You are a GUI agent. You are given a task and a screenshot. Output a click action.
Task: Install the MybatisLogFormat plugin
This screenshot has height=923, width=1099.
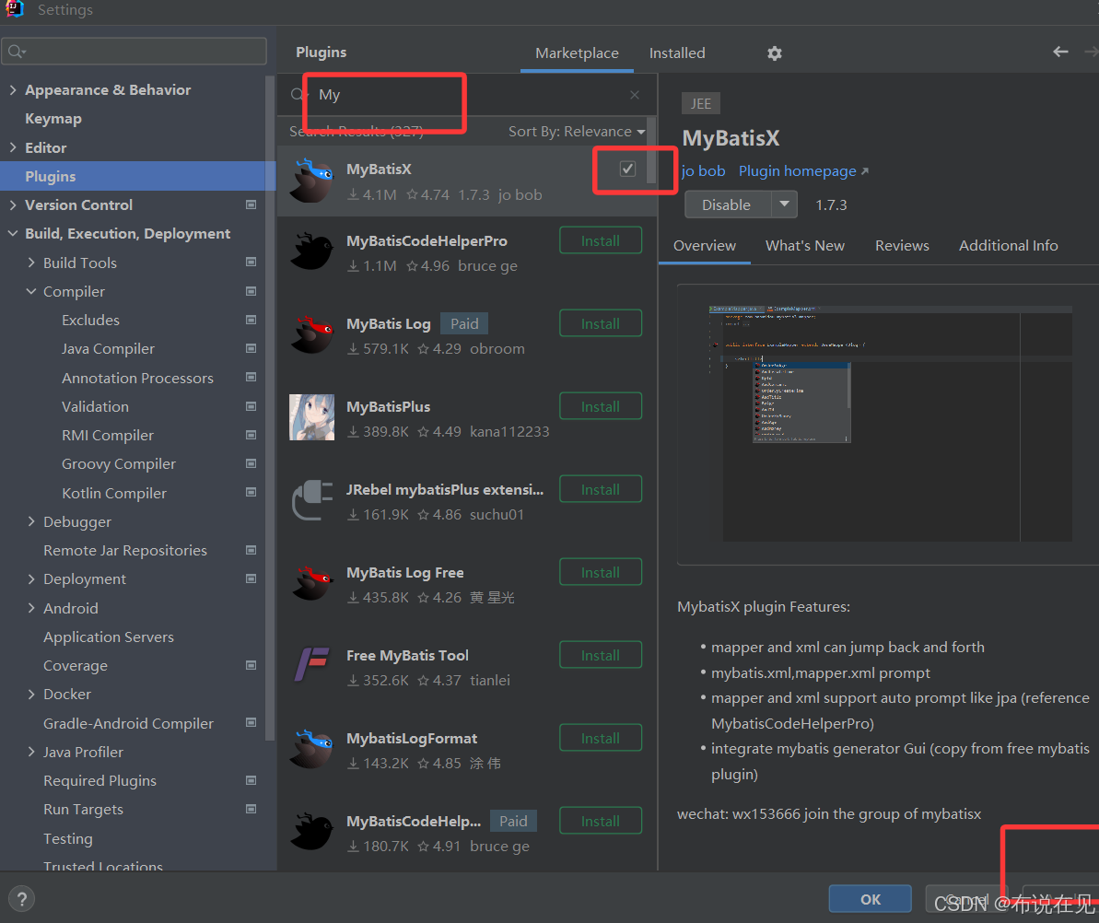(x=601, y=738)
